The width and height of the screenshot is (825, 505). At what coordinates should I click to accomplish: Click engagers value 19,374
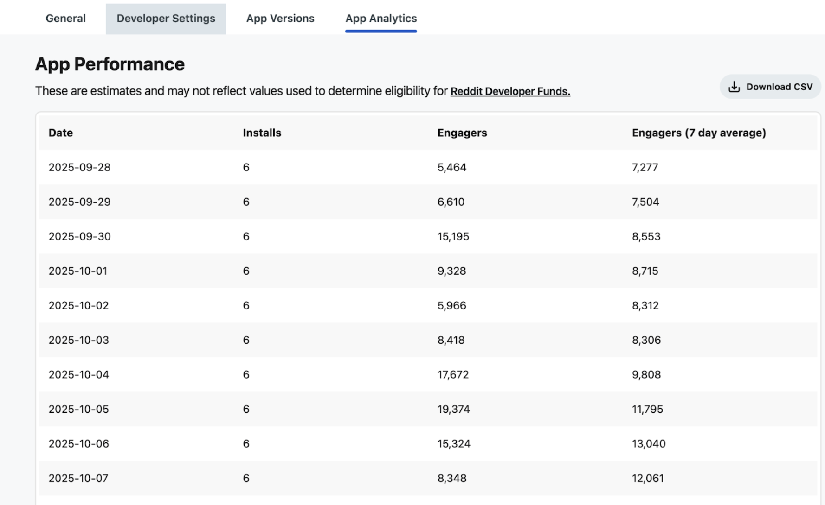pos(453,409)
